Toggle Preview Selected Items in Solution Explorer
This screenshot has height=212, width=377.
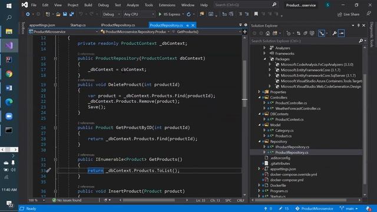pos(342,34)
